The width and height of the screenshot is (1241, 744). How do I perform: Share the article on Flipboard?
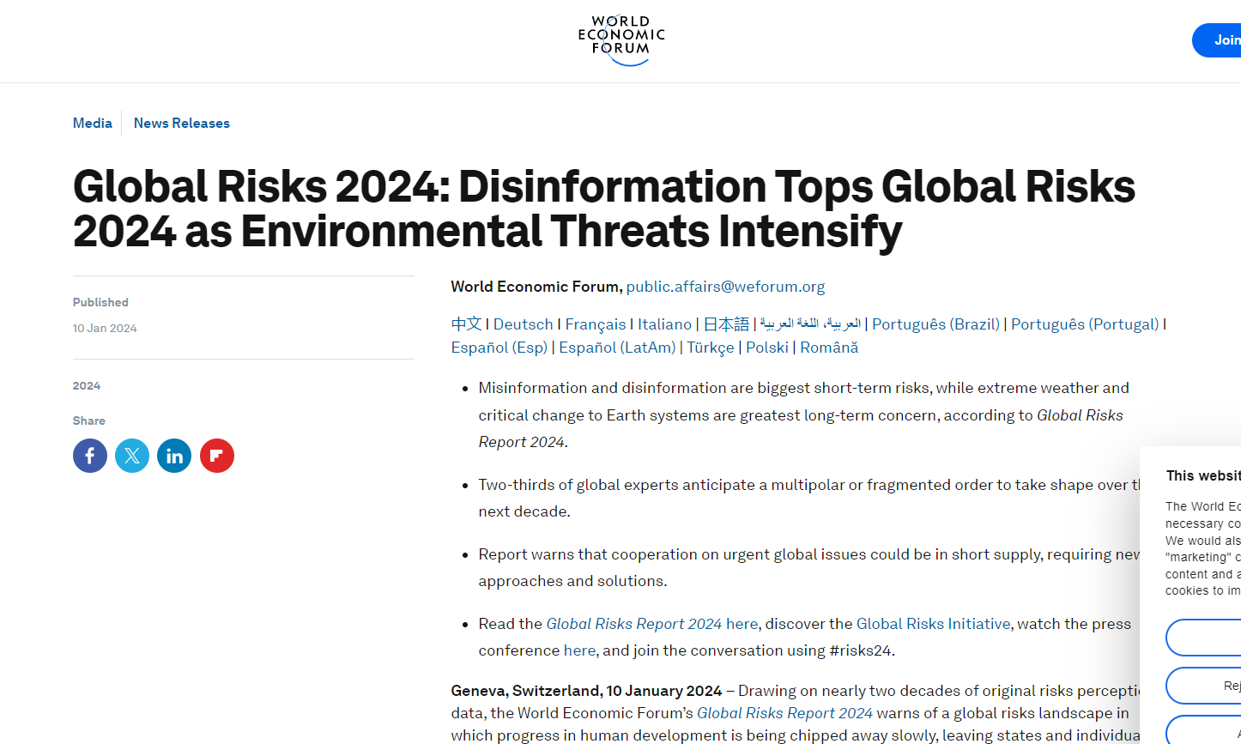pyautogui.click(x=217, y=456)
